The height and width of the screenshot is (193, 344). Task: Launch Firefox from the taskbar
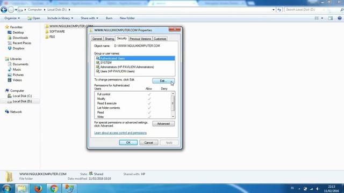pyautogui.click(x=38, y=188)
